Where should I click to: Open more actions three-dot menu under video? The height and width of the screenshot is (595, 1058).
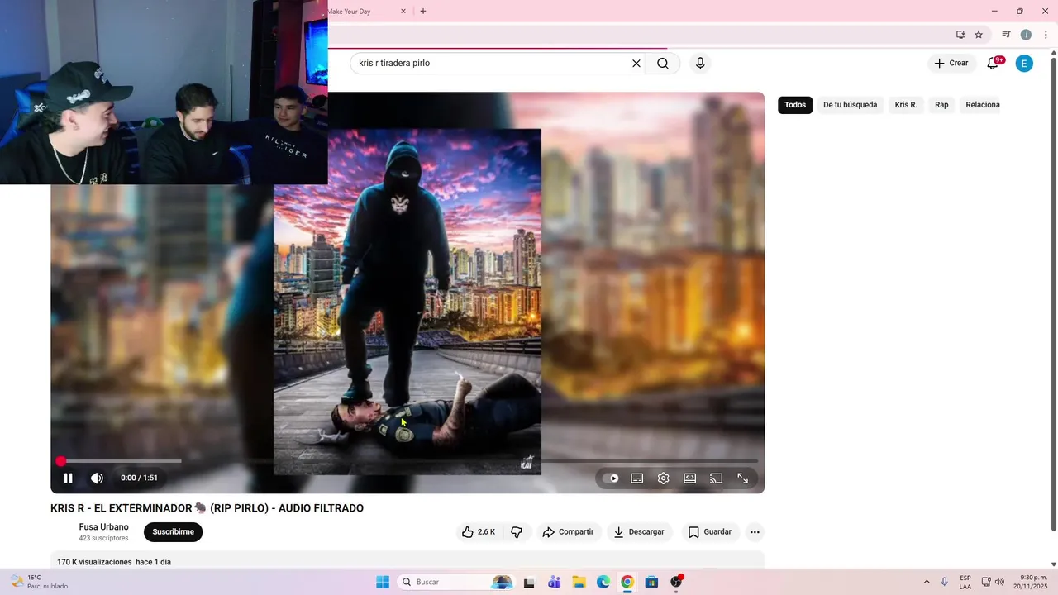click(x=755, y=532)
